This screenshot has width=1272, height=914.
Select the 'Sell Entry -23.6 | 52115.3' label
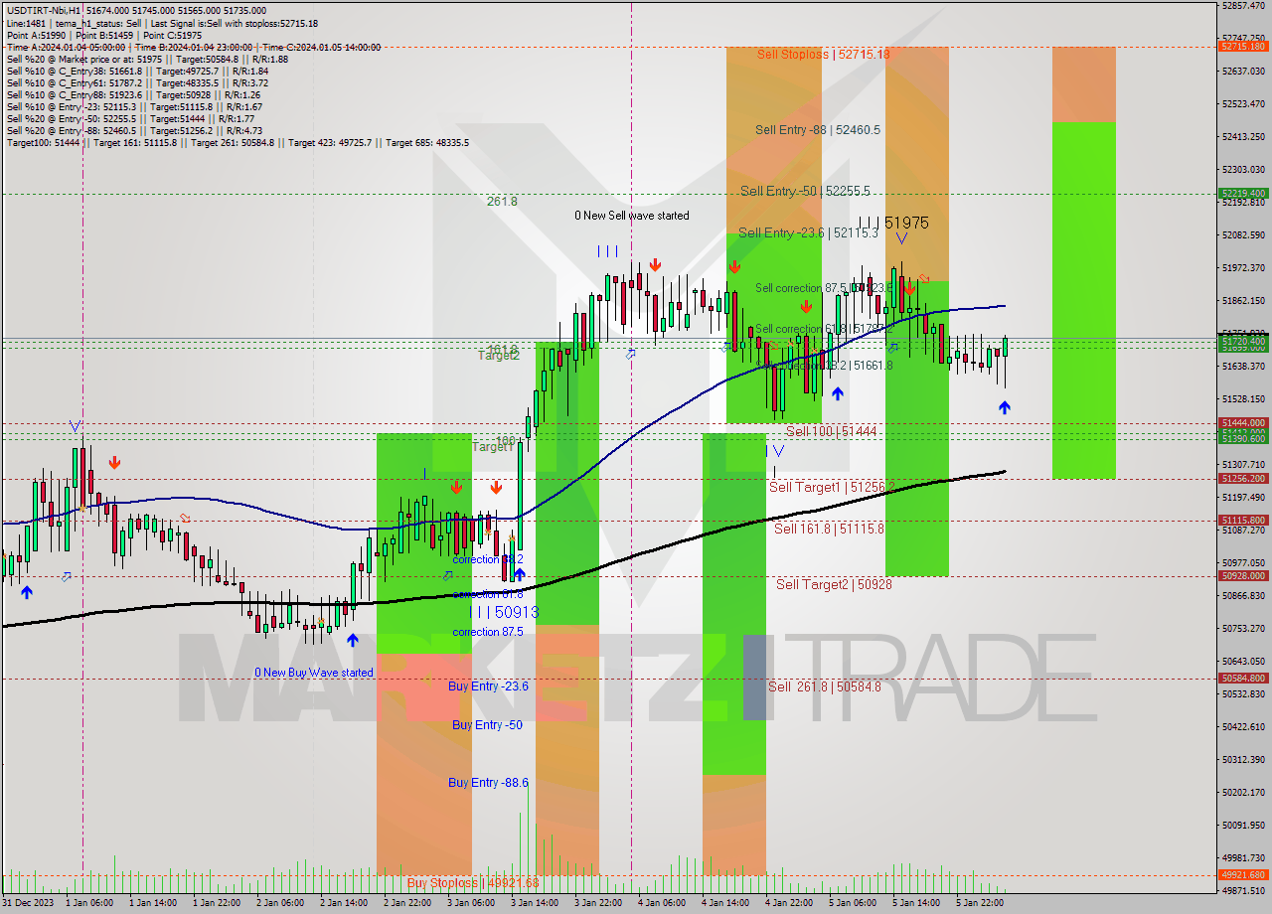[808, 232]
